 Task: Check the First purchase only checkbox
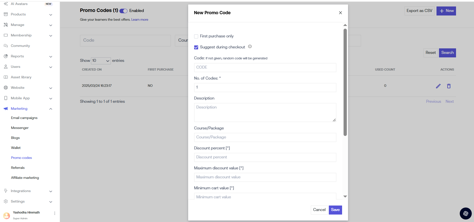(196, 36)
